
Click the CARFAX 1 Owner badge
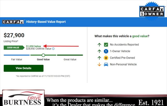click(x=152, y=12)
